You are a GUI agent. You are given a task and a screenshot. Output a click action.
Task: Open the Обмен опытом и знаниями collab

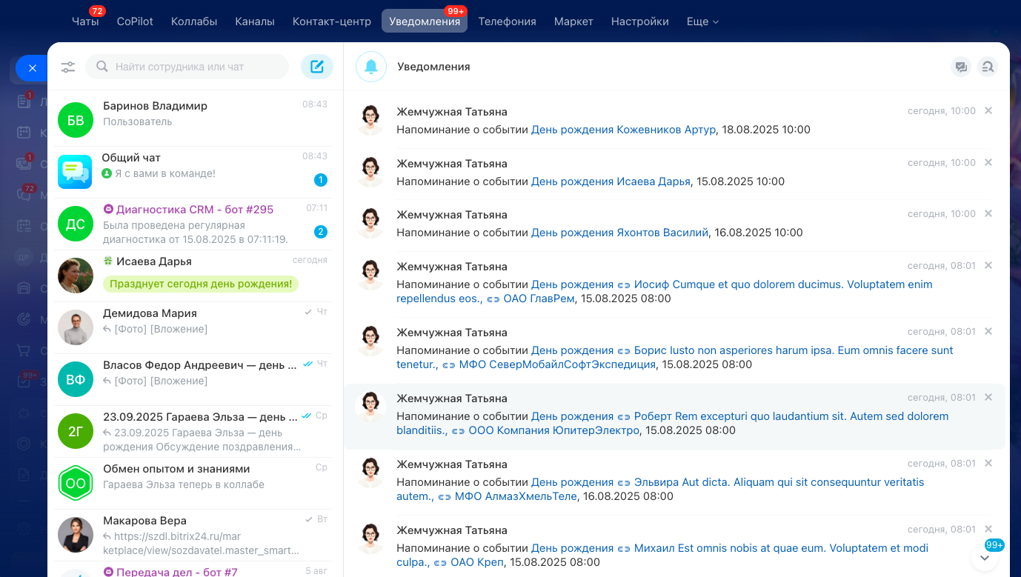click(196, 483)
